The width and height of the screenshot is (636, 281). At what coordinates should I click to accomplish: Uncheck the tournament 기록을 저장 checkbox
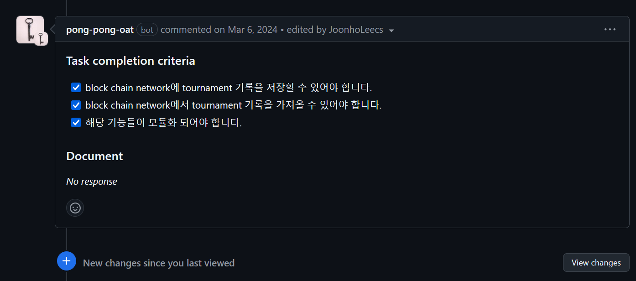coord(76,88)
